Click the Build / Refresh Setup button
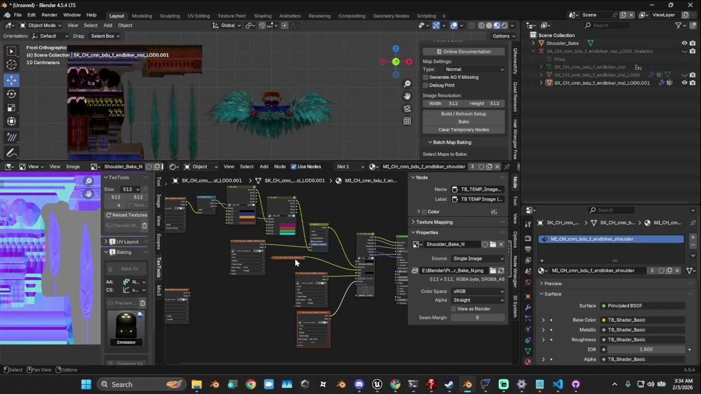 click(x=463, y=114)
